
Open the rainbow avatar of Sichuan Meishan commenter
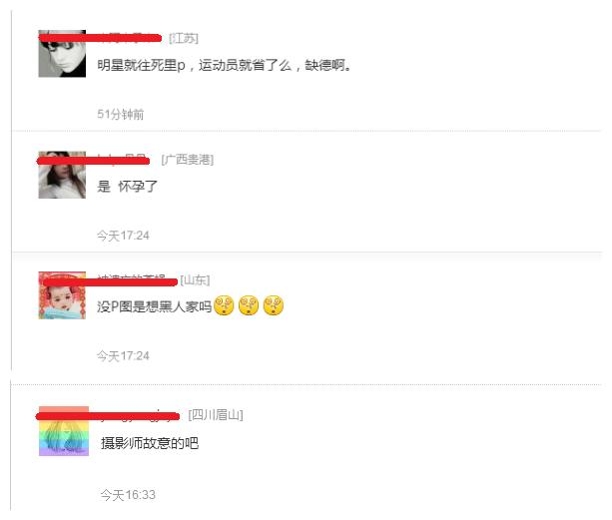[64, 431]
